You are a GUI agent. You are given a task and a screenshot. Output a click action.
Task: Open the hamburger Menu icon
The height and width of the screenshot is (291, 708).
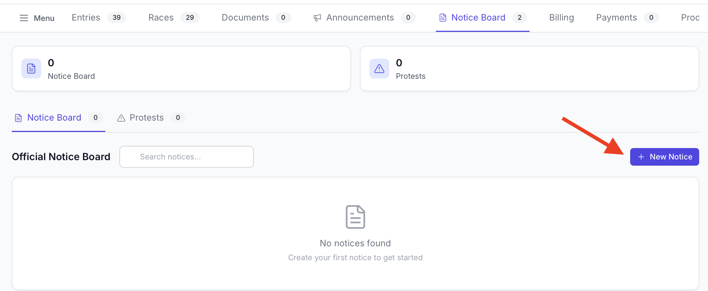coord(24,18)
